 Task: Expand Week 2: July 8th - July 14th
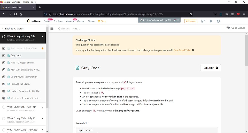(x=42, y=107)
